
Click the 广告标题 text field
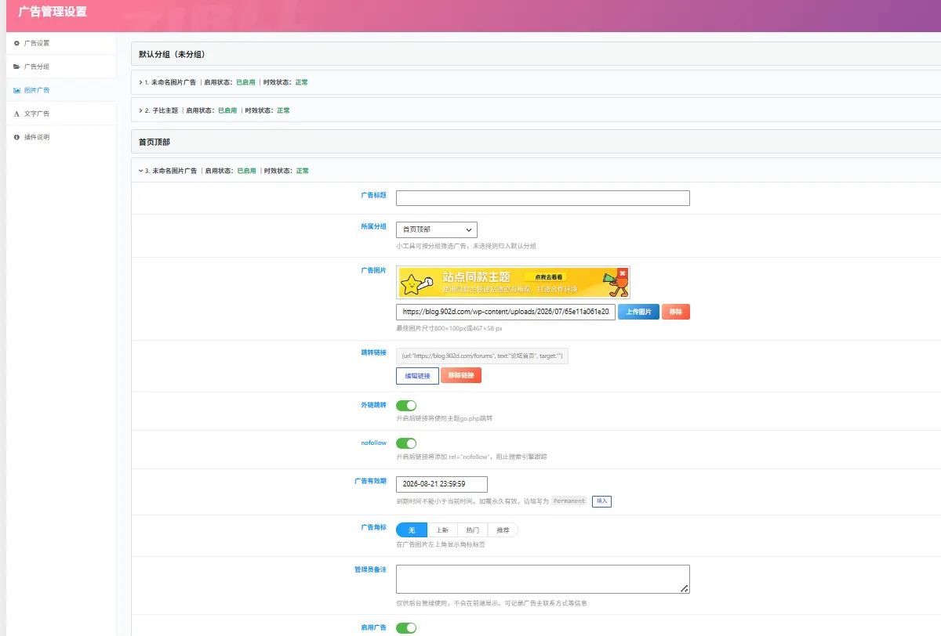tap(543, 198)
